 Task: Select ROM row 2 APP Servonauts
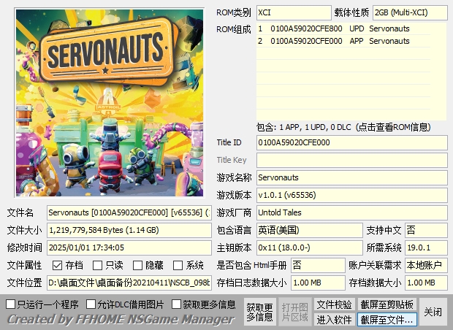(343, 41)
